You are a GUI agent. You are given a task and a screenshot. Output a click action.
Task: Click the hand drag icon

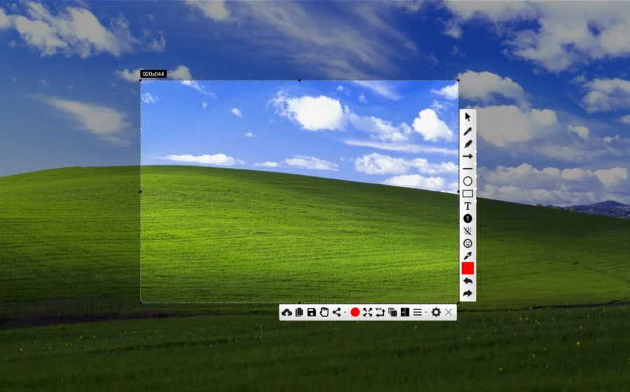pyautogui.click(x=324, y=312)
